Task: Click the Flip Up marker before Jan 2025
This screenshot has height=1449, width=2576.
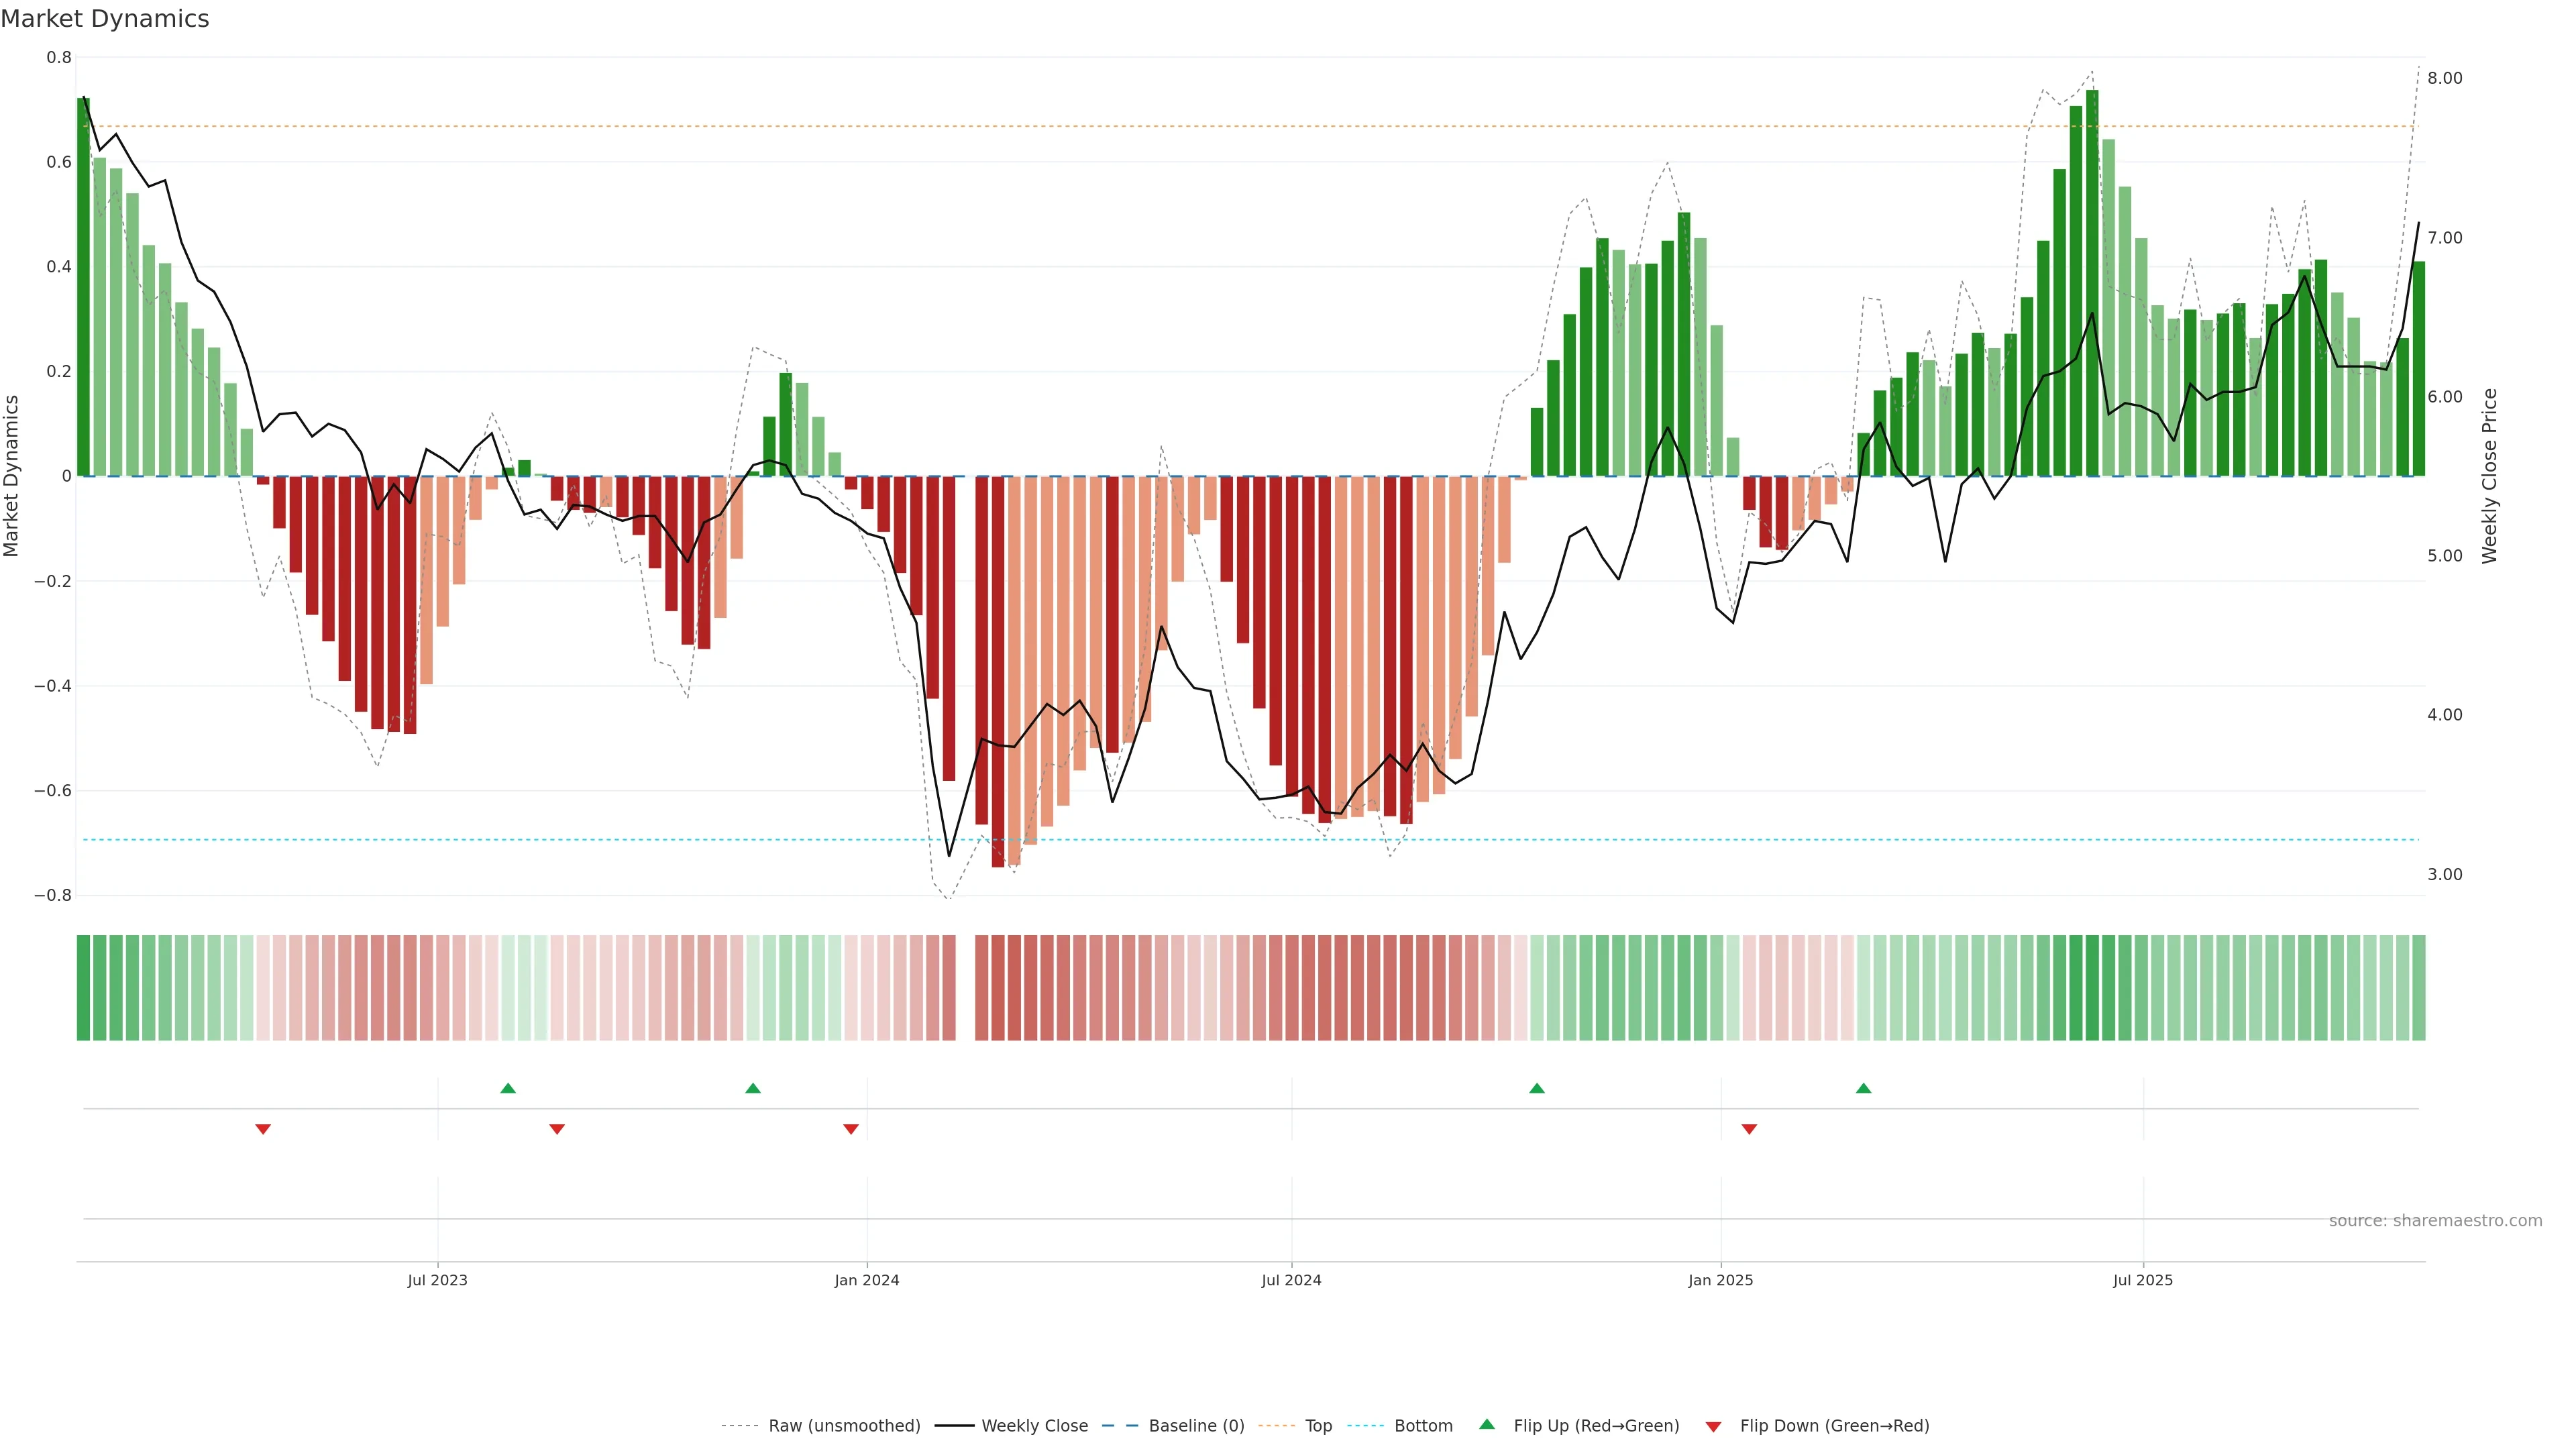Action: click(1537, 1088)
